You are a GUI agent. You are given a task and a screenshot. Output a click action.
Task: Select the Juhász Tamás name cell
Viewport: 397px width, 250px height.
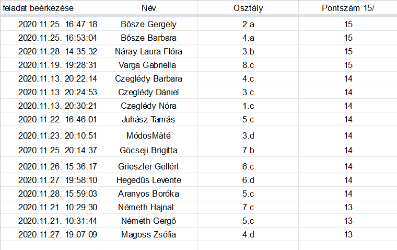click(148, 119)
